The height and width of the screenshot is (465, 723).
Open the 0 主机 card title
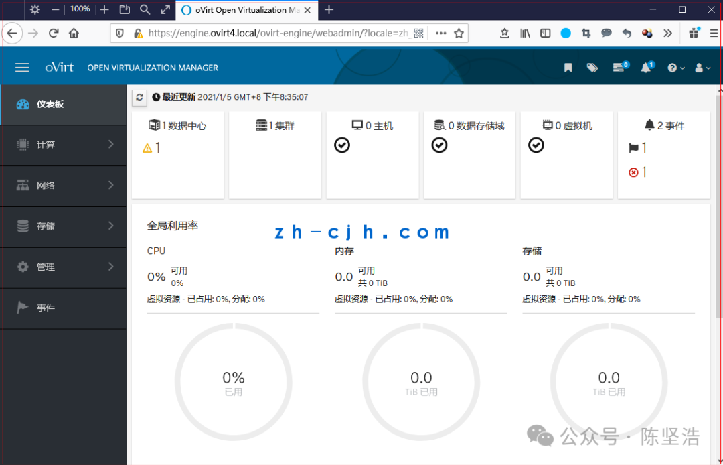tap(372, 125)
